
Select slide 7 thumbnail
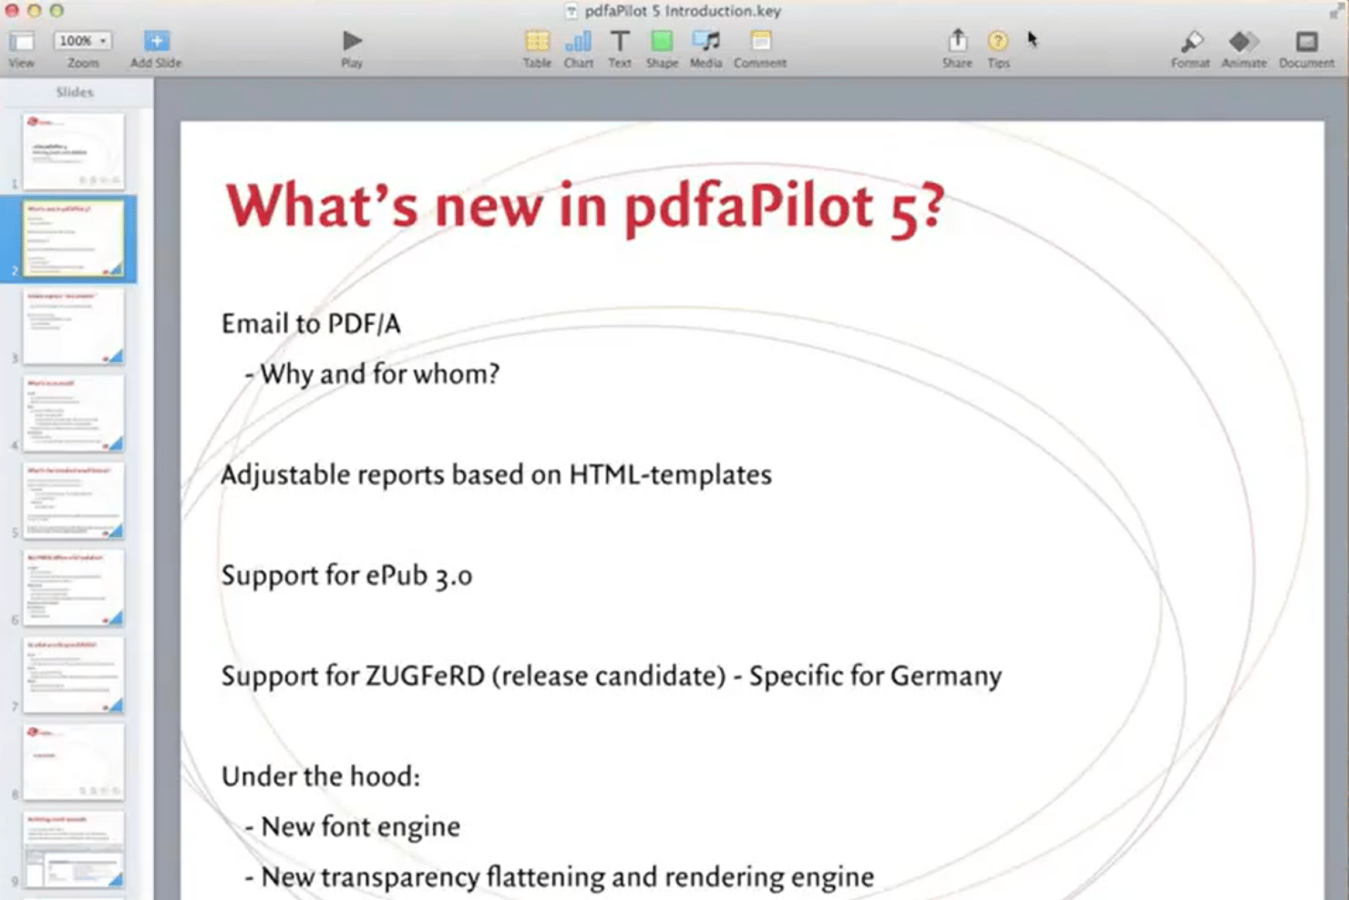point(73,676)
